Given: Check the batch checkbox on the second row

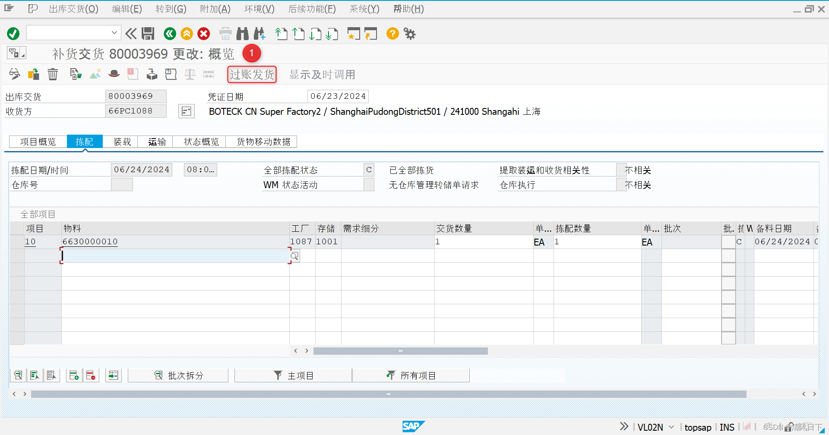Looking at the screenshot, I should pyautogui.click(x=728, y=255).
